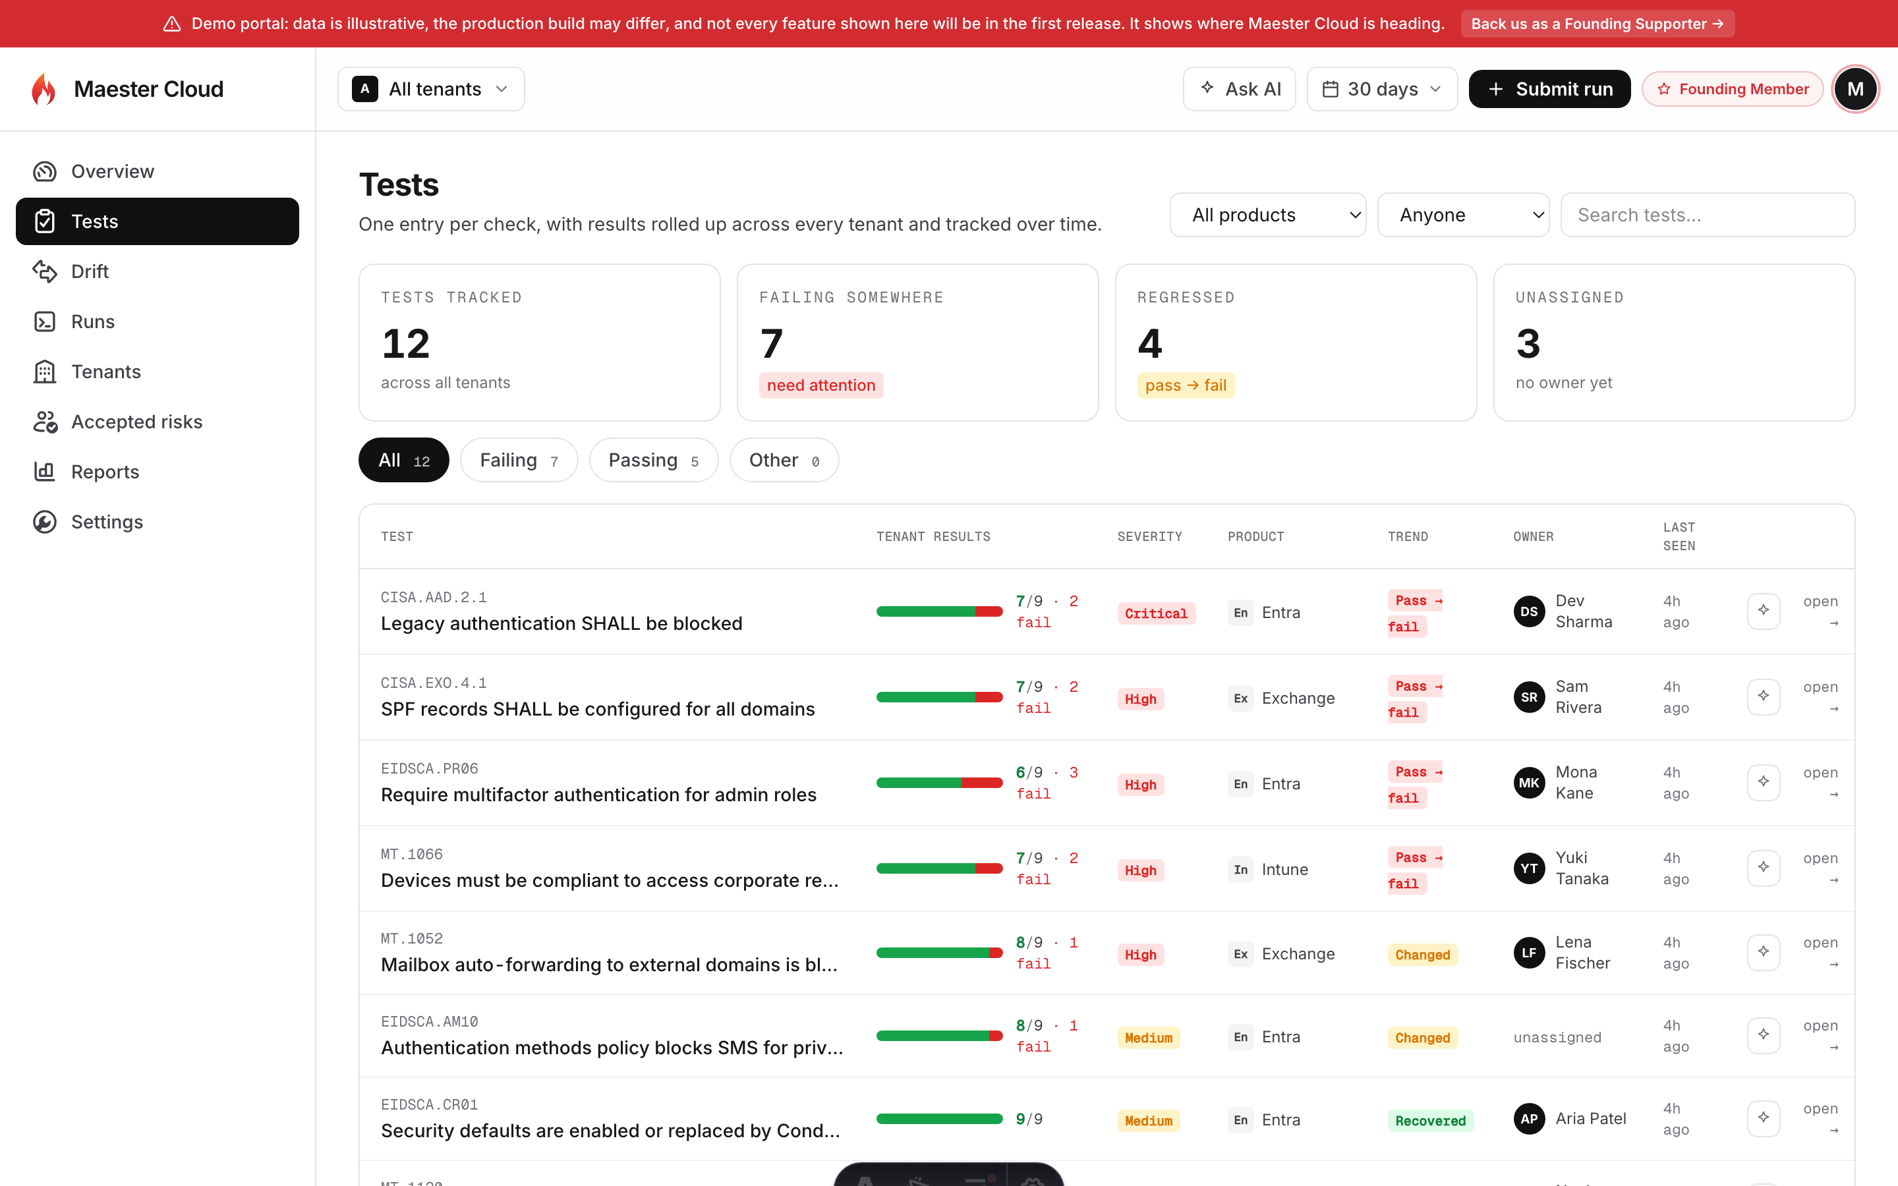The image size is (1898, 1186).
Task: Open the All products filter dropdown
Action: tap(1267, 215)
